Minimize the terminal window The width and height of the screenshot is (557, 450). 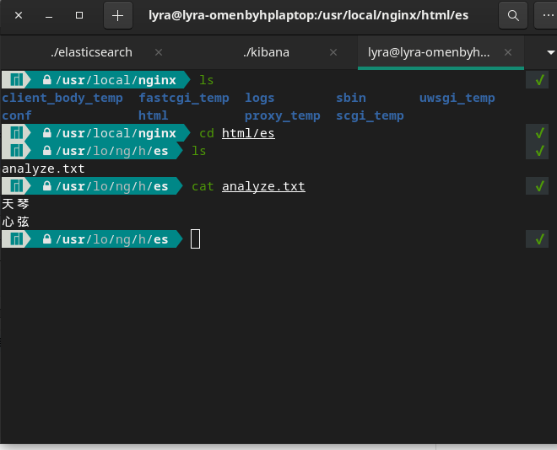[49, 15]
